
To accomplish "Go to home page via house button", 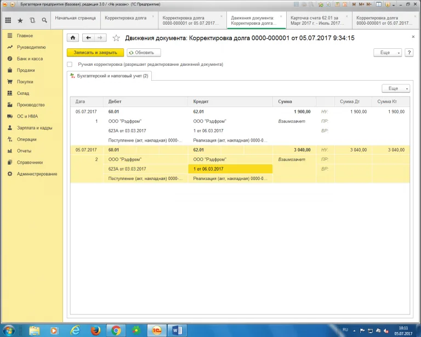I will pos(73,38).
